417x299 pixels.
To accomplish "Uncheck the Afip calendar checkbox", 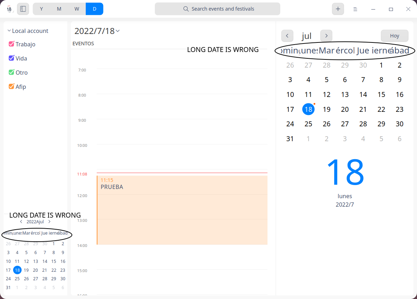I will (11, 86).
